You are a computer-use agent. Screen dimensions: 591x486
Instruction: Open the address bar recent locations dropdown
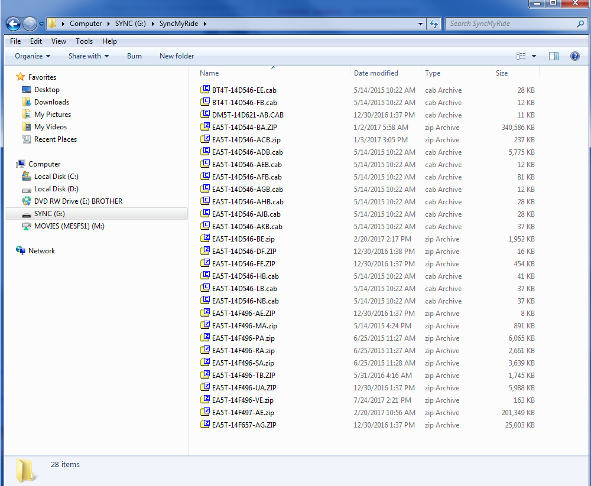point(420,24)
